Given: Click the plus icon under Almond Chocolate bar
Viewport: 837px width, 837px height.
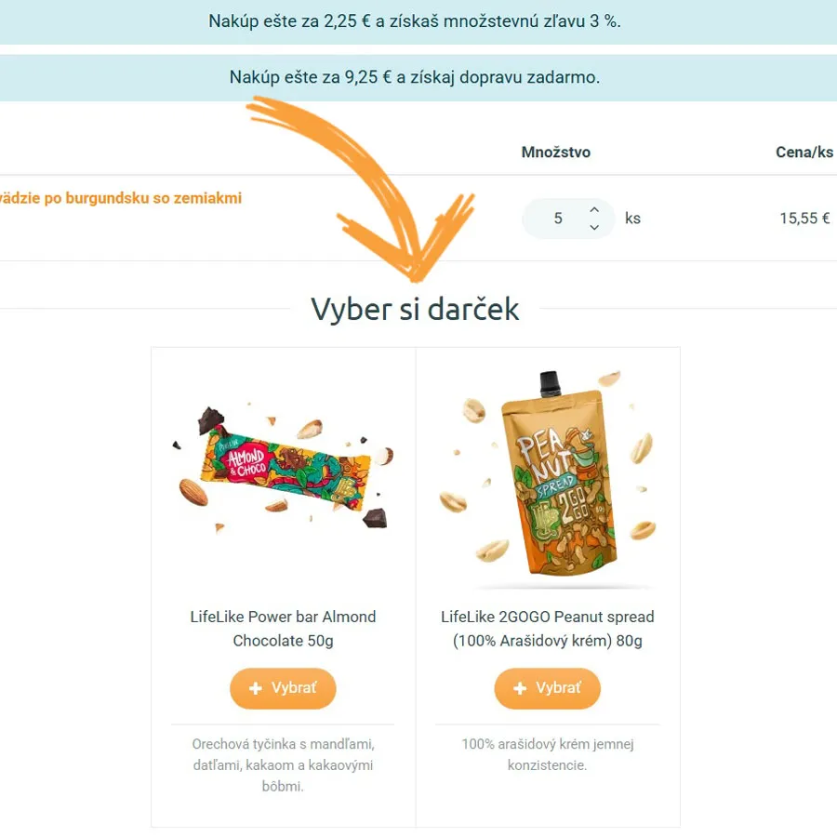Looking at the screenshot, I should [x=256, y=688].
